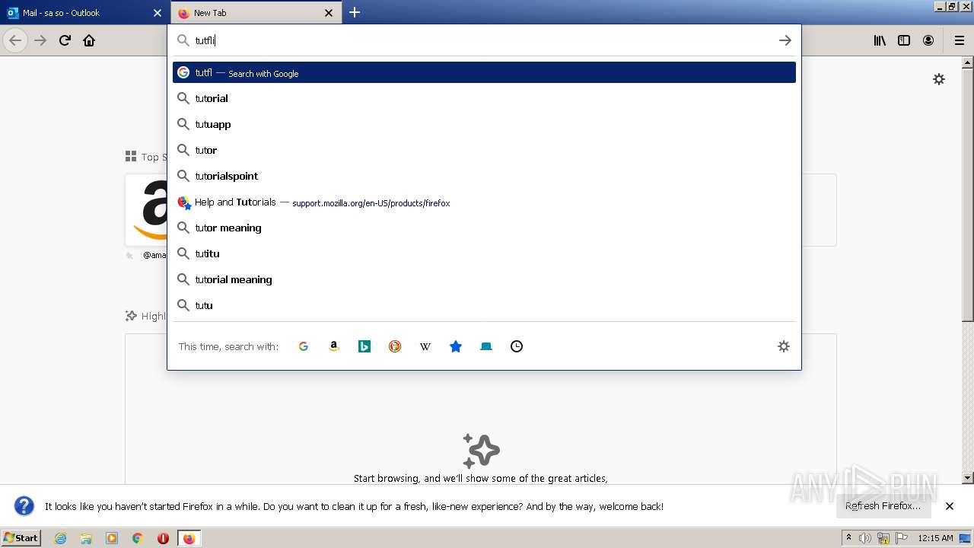Click the Back navigation arrow

[x=15, y=40]
